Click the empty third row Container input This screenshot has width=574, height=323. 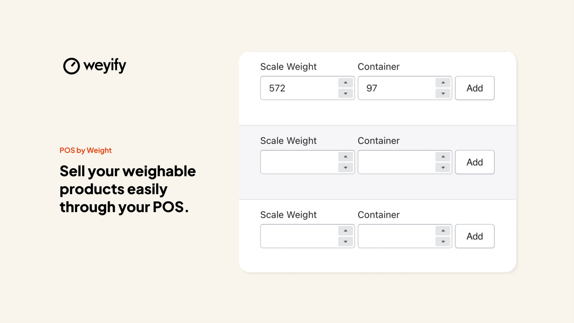pyautogui.click(x=395, y=236)
